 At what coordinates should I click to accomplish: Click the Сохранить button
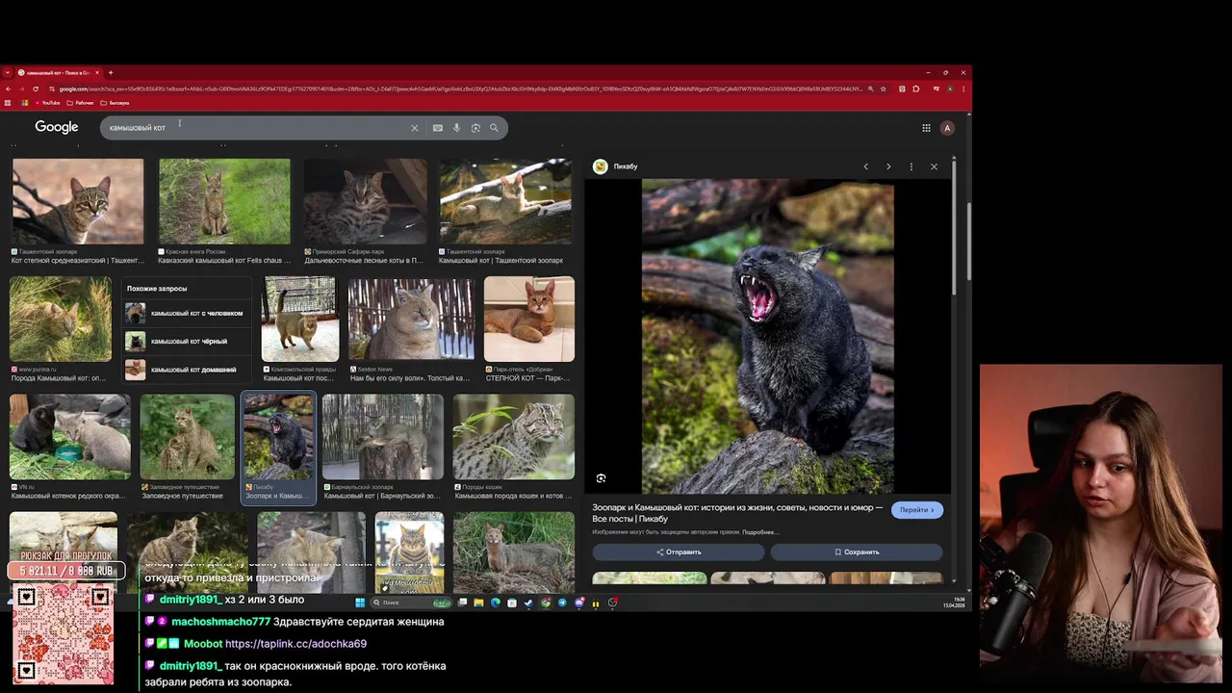click(857, 552)
